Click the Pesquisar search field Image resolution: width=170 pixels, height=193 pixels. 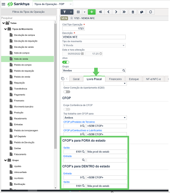[29, 18]
